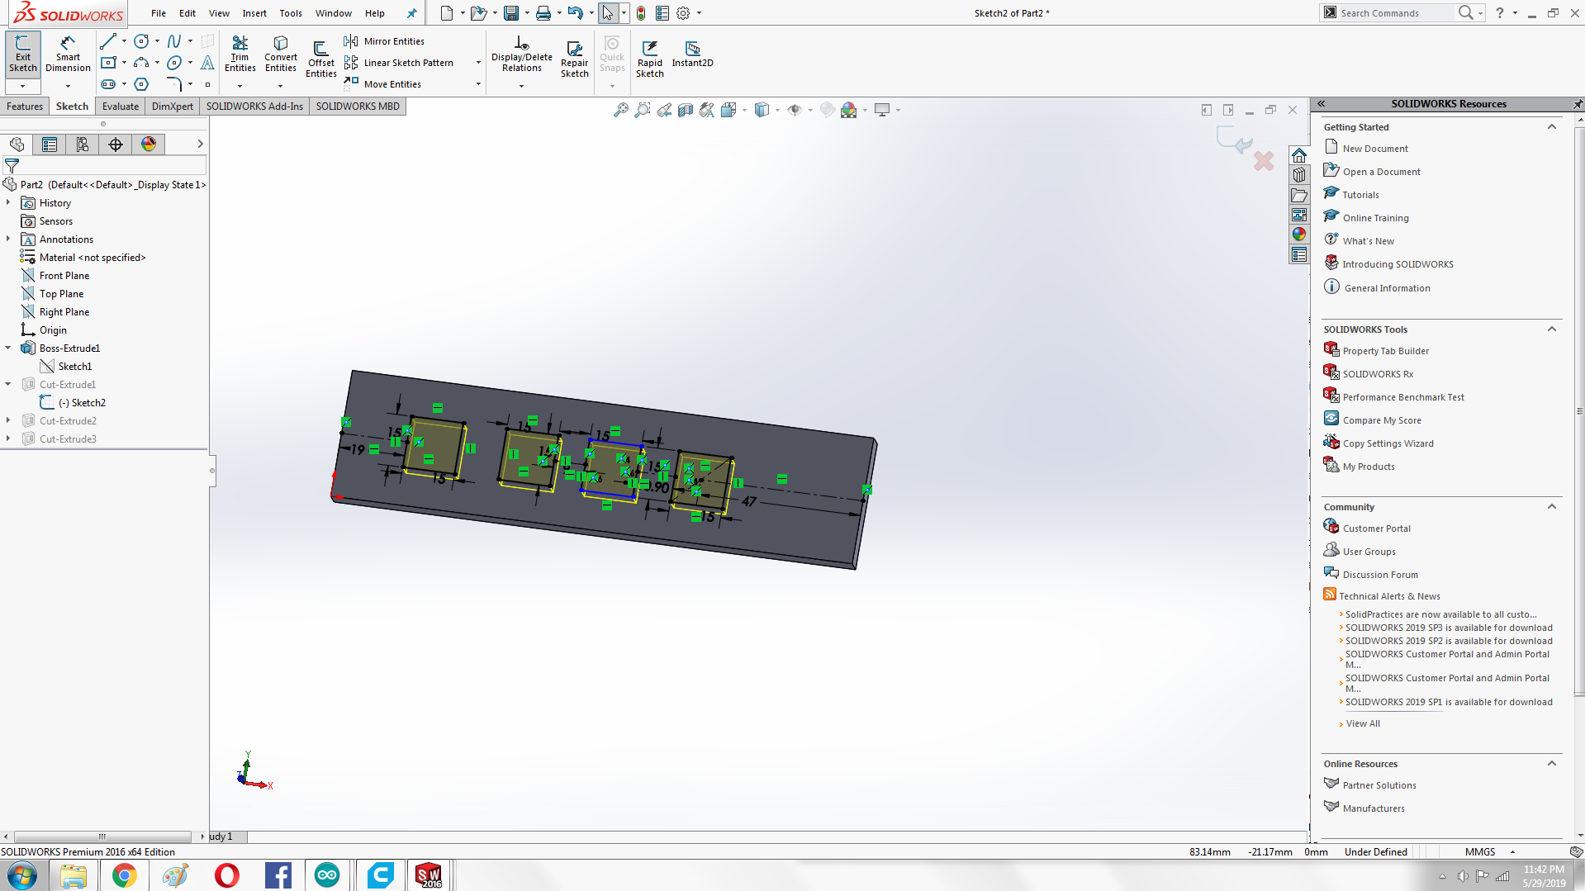Toggle Rapid Sketch mode
This screenshot has height=891, width=1585.
click(649, 58)
